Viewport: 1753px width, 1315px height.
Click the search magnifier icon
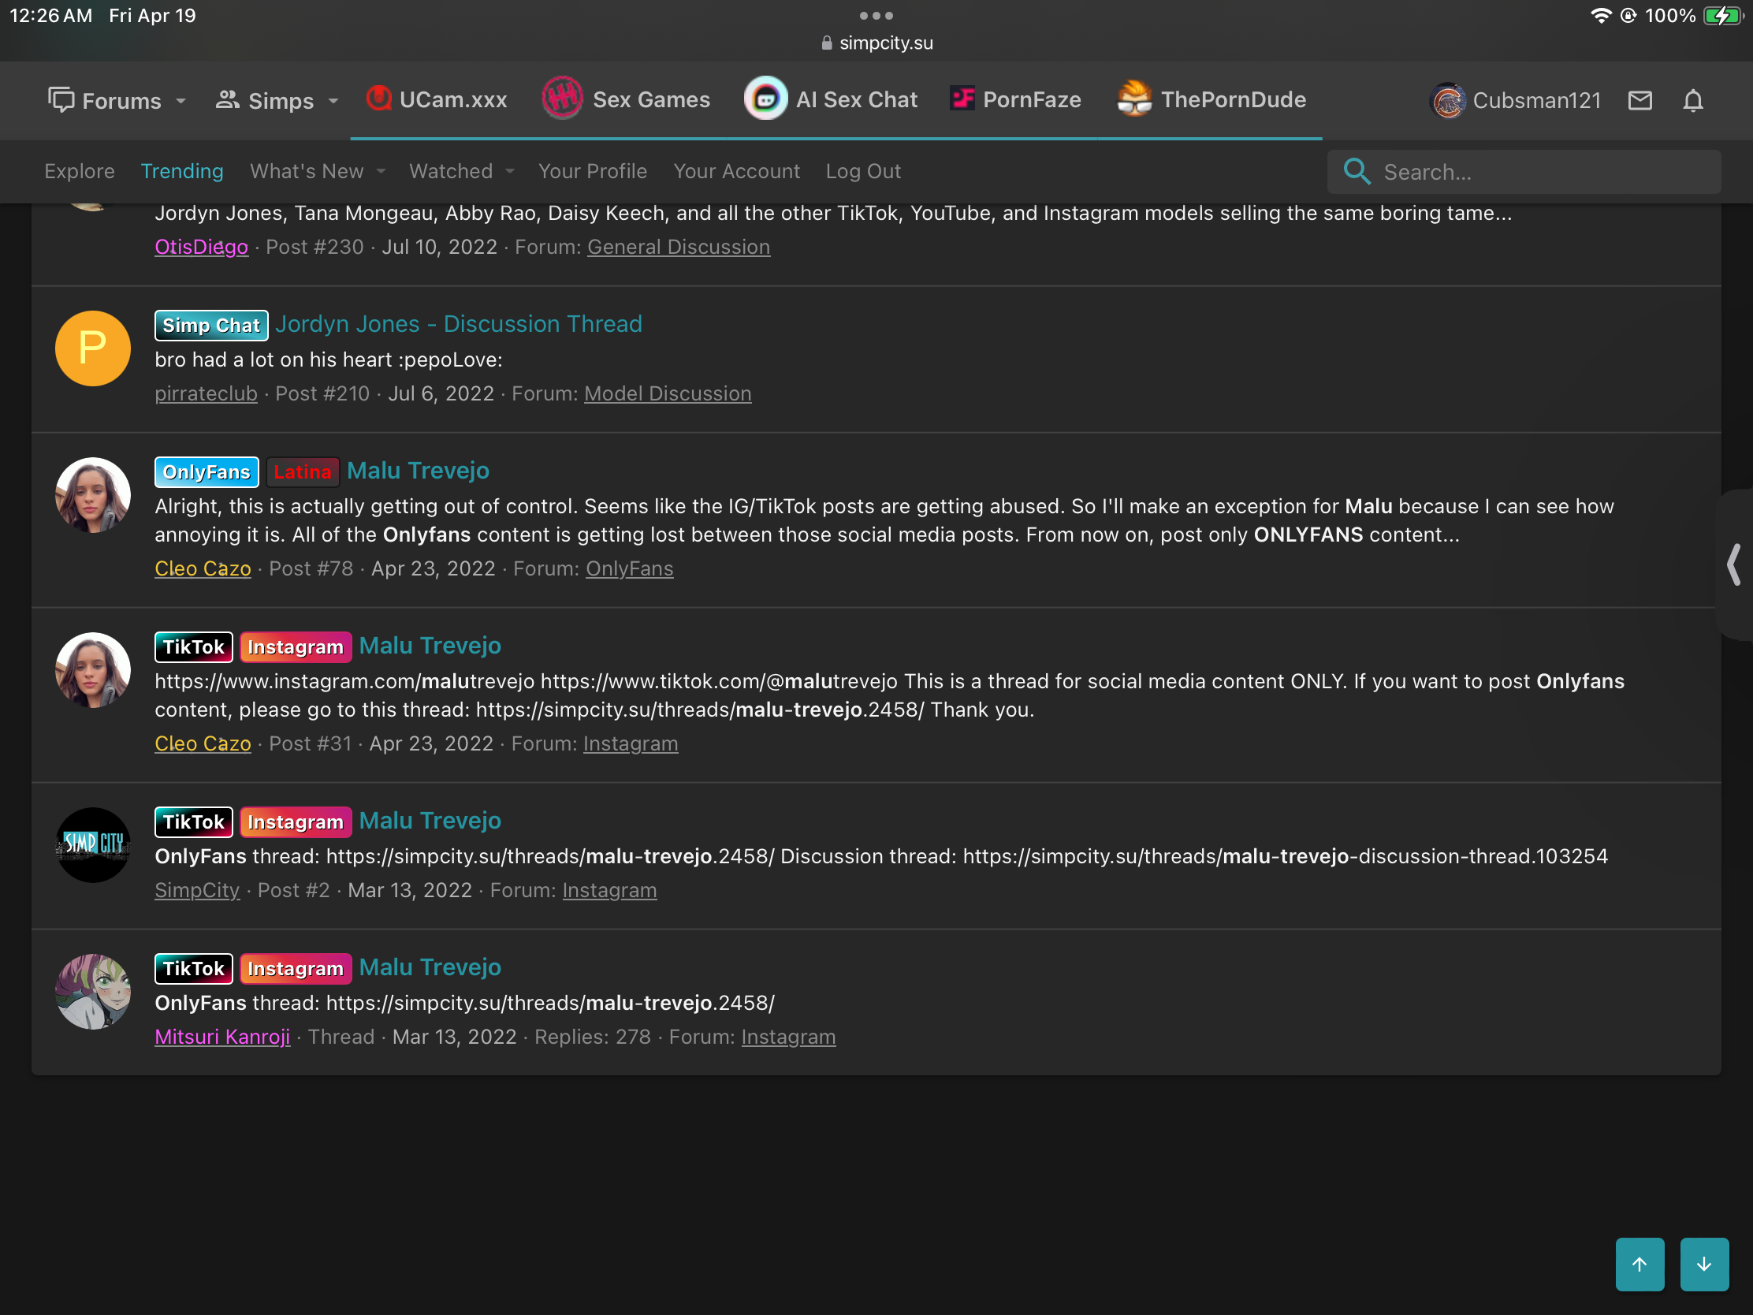(x=1357, y=171)
